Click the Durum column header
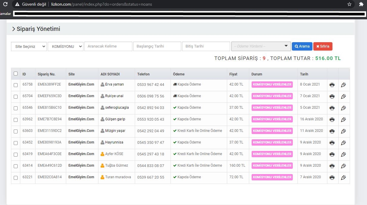The width and height of the screenshot is (367, 205). (257, 74)
